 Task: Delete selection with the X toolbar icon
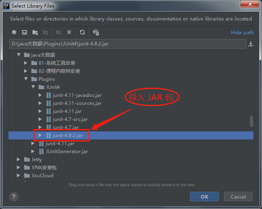69,32
